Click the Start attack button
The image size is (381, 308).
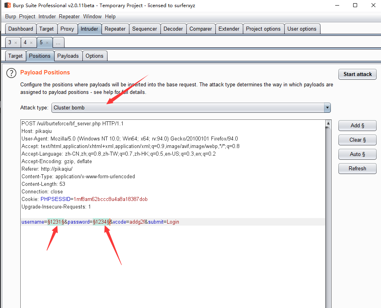pyautogui.click(x=358, y=74)
